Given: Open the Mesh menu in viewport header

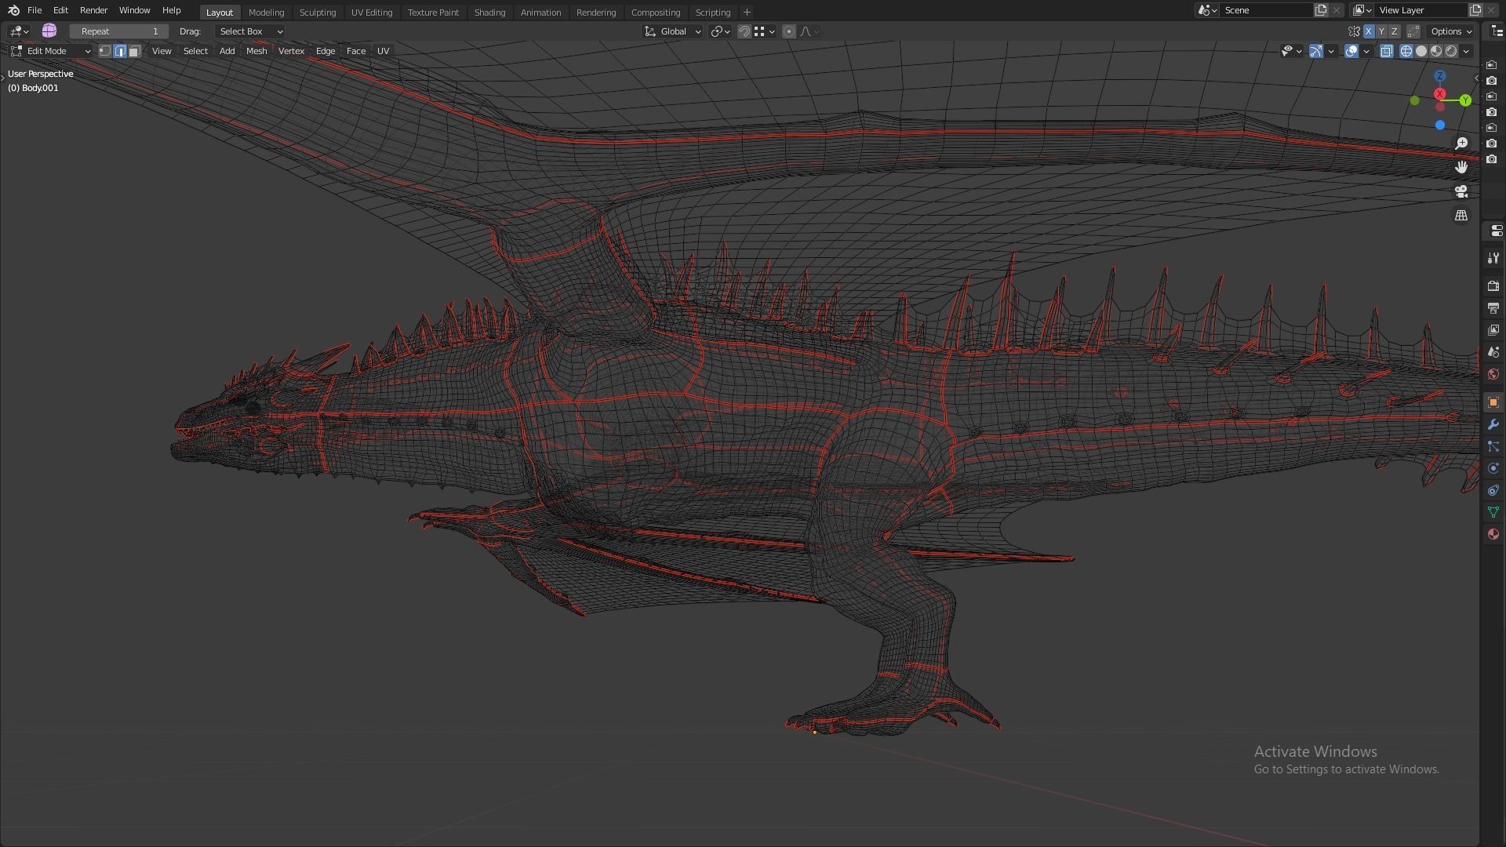Looking at the screenshot, I should (x=256, y=51).
